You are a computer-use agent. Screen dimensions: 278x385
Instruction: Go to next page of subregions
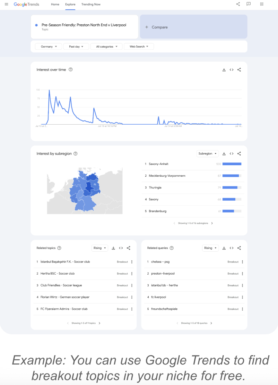tap(212, 223)
